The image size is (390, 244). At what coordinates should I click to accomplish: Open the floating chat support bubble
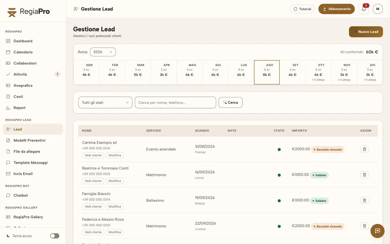(x=378, y=231)
